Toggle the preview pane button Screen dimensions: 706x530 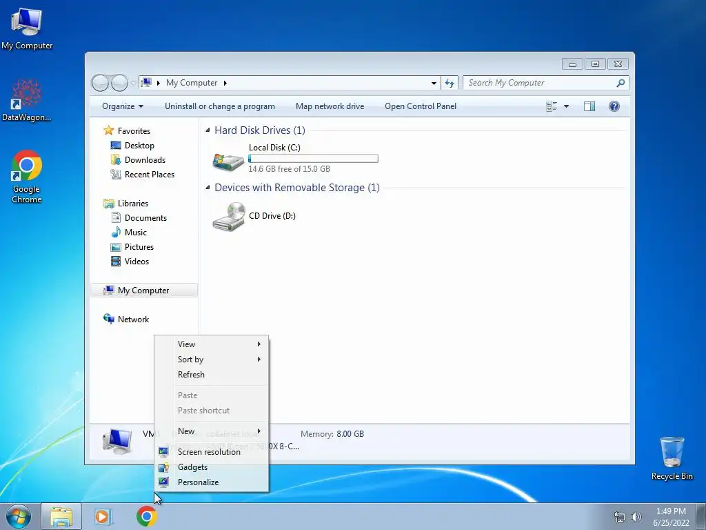pos(589,106)
